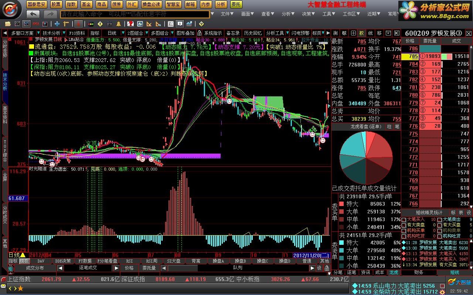Click the back arrow navigation button

(x=33, y=14)
